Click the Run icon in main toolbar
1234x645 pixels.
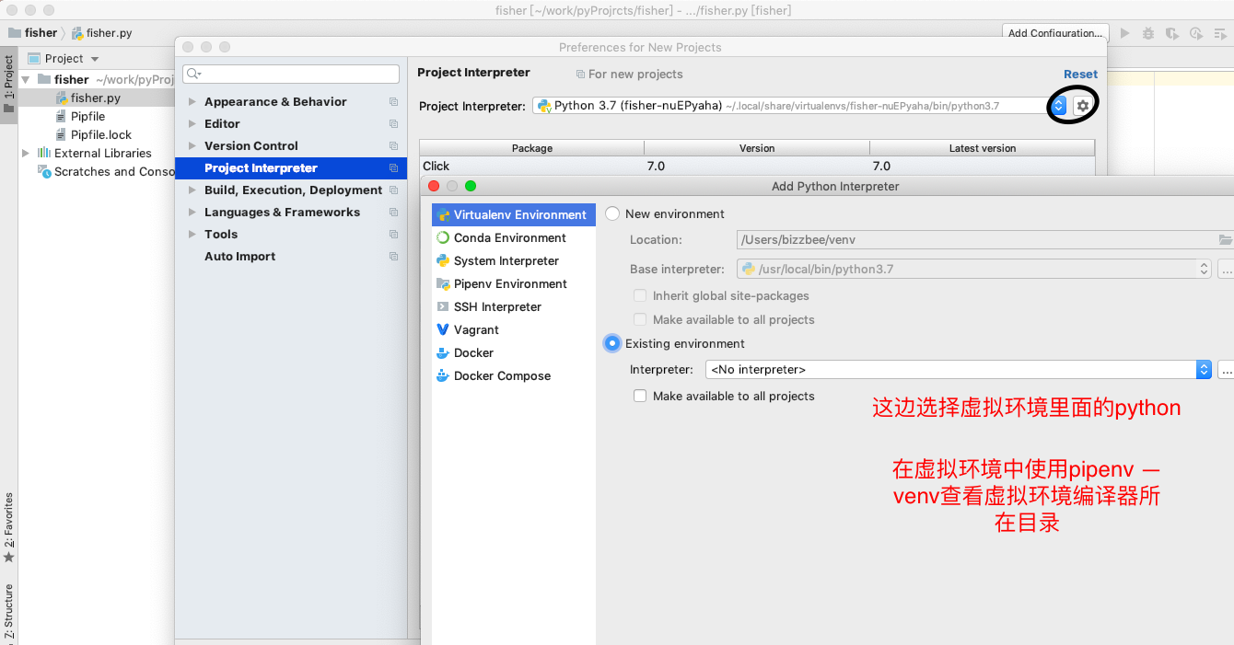(x=1124, y=33)
